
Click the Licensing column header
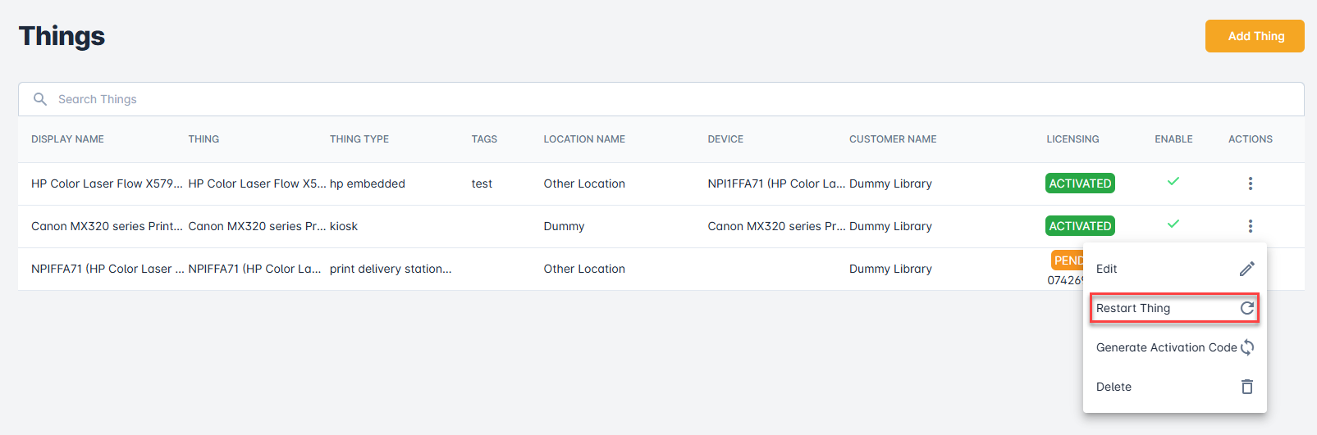coord(1072,139)
